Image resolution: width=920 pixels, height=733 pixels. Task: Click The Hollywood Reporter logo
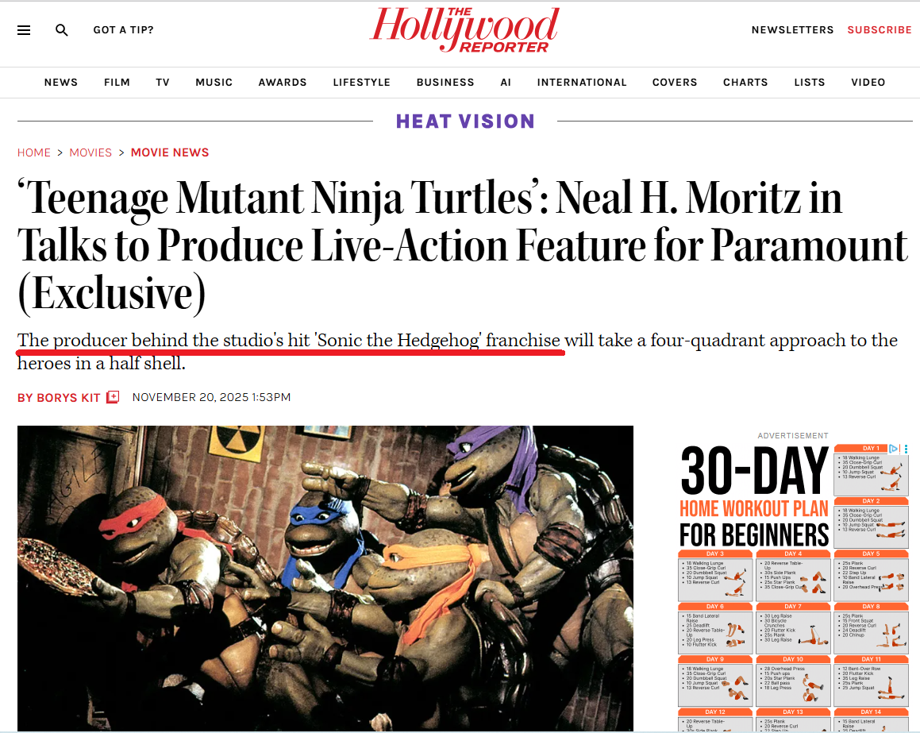[464, 30]
